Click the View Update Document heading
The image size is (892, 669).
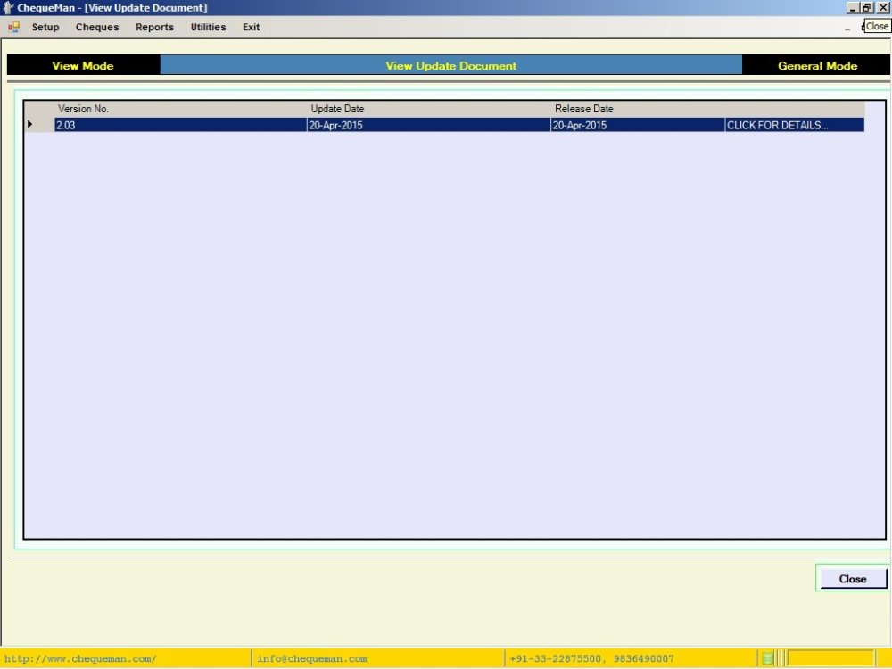click(450, 66)
